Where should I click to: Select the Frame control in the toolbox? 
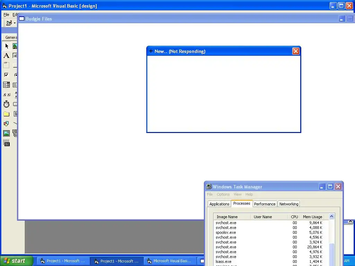[x=6, y=65]
